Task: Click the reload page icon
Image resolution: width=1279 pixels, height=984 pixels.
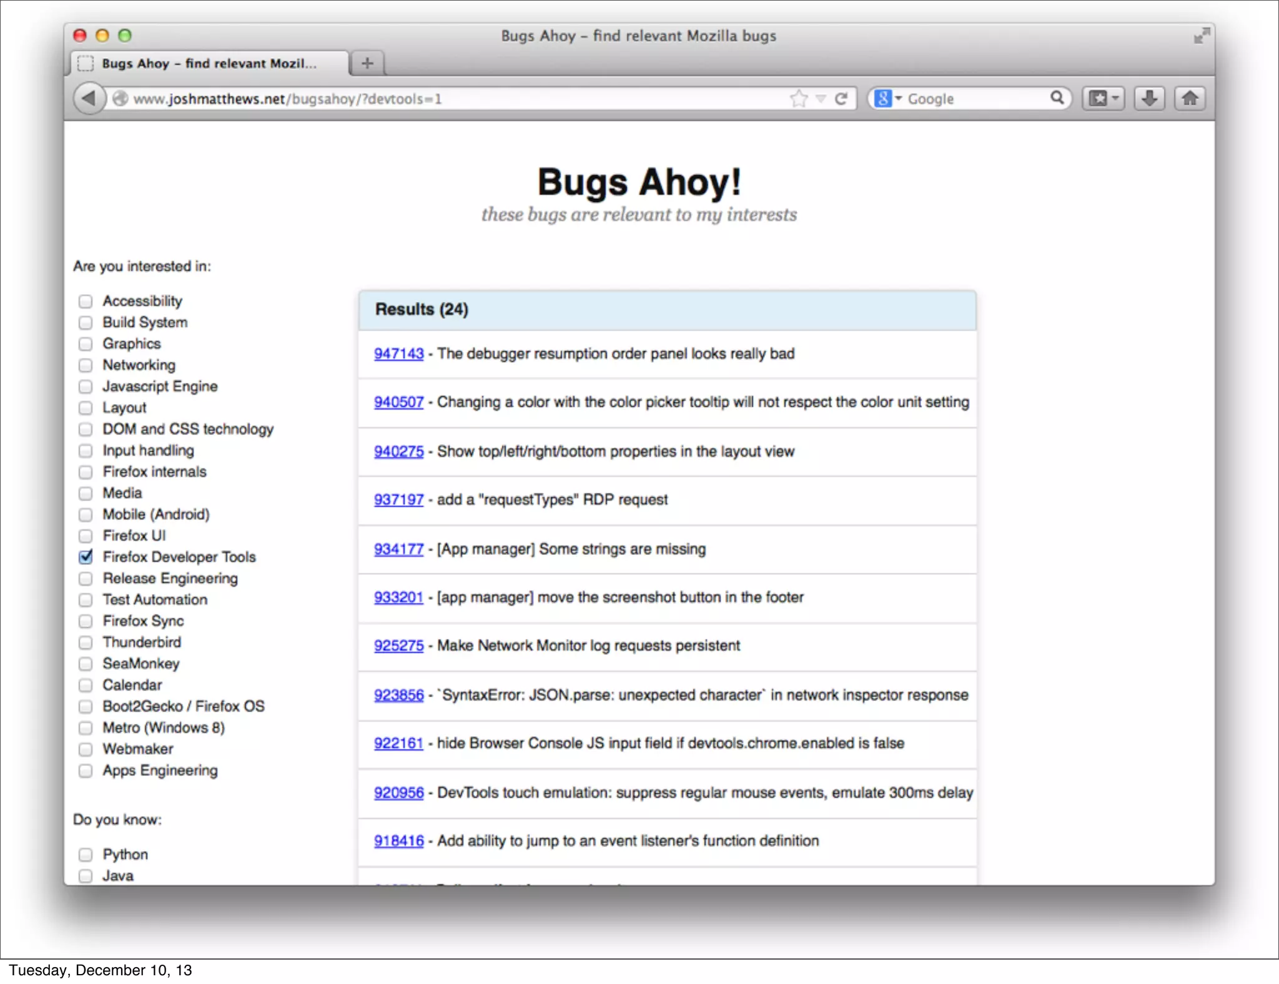Action: [841, 98]
